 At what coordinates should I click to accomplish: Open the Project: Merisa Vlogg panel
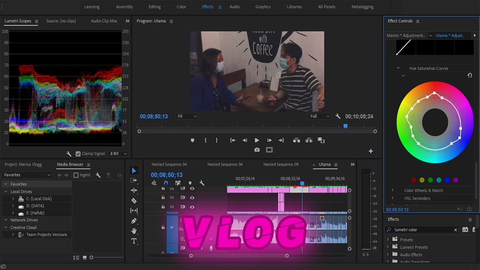click(x=23, y=164)
